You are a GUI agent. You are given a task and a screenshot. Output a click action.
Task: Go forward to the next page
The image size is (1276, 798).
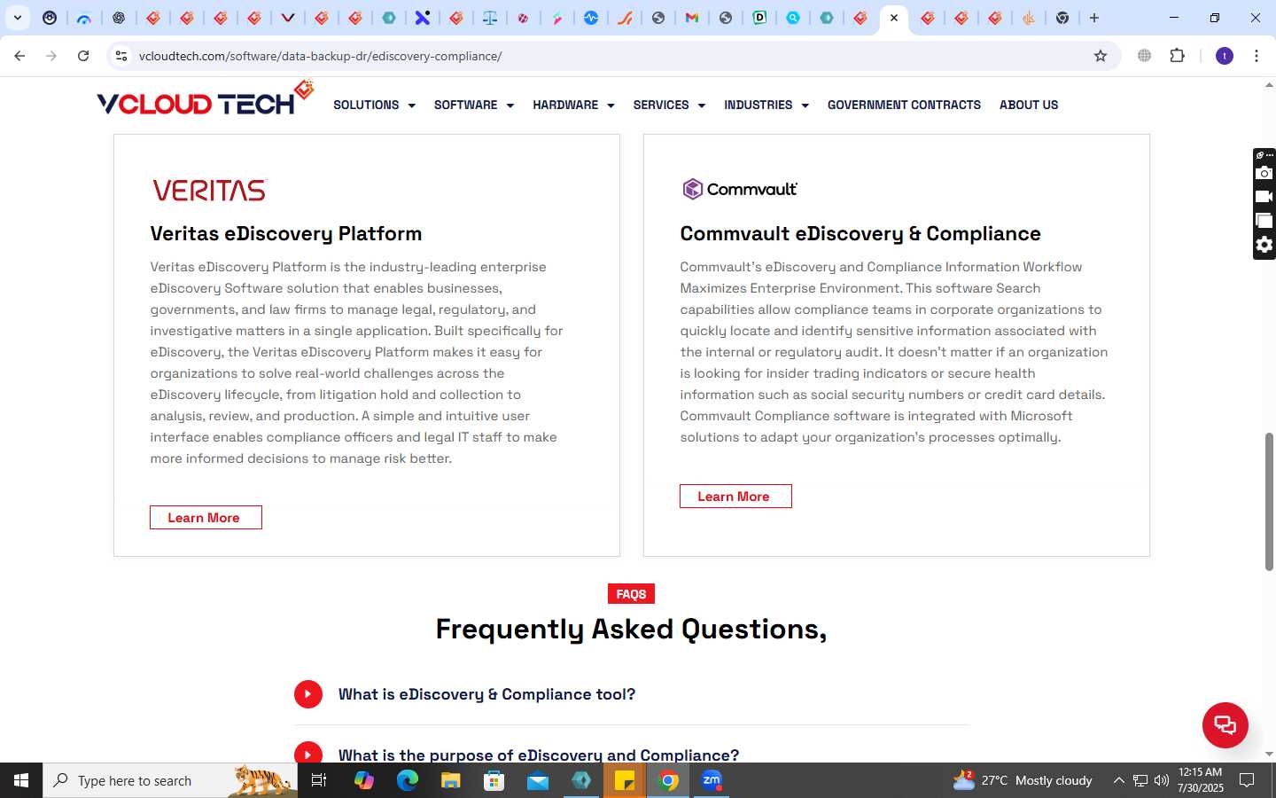coord(51,56)
